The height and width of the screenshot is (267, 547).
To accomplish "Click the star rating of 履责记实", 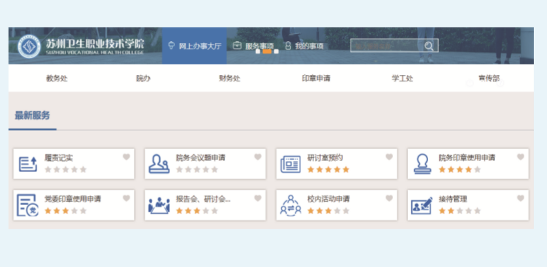I will [65, 169].
